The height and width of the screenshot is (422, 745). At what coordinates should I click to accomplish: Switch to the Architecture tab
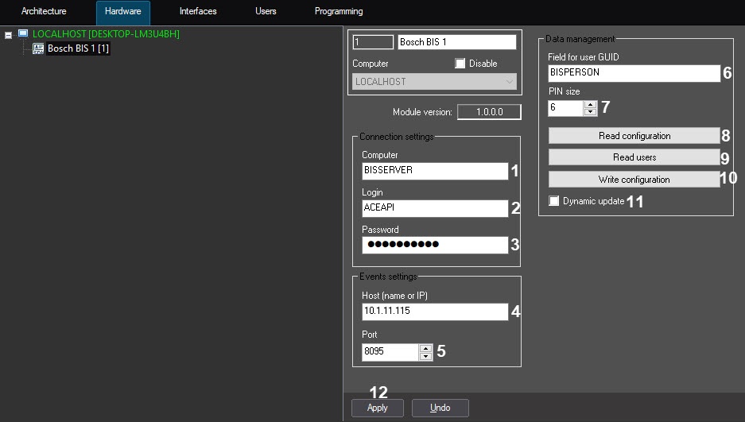point(44,12)
